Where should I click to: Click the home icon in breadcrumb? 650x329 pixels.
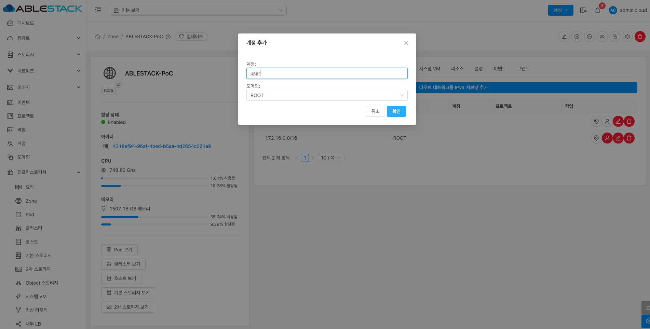(x=98, y=37)
